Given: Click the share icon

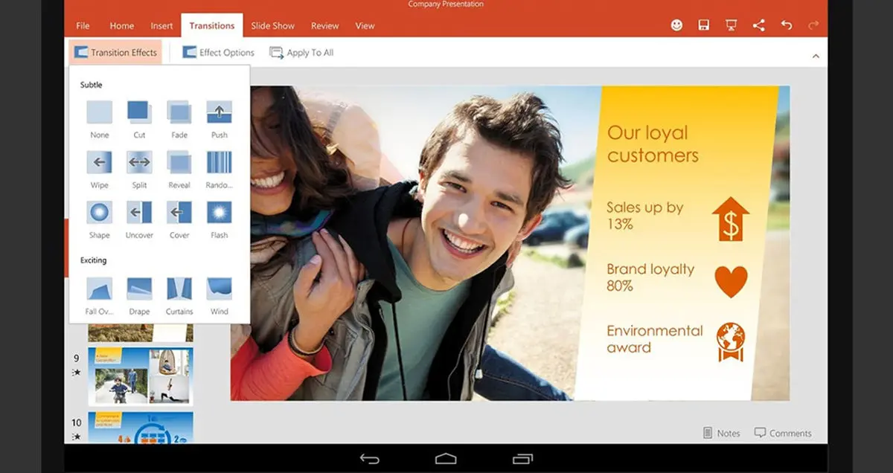Looking at the screenshot, I should point(758,25).
